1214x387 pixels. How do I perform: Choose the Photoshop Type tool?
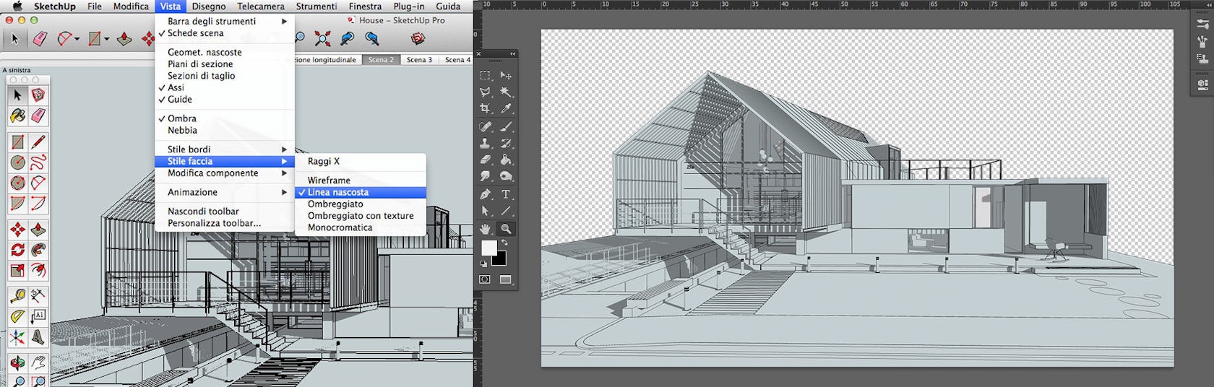coord(506,194)
